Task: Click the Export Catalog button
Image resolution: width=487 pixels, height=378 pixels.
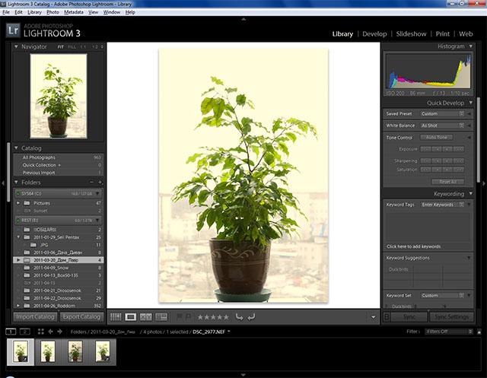Action: tap(81, 317)
